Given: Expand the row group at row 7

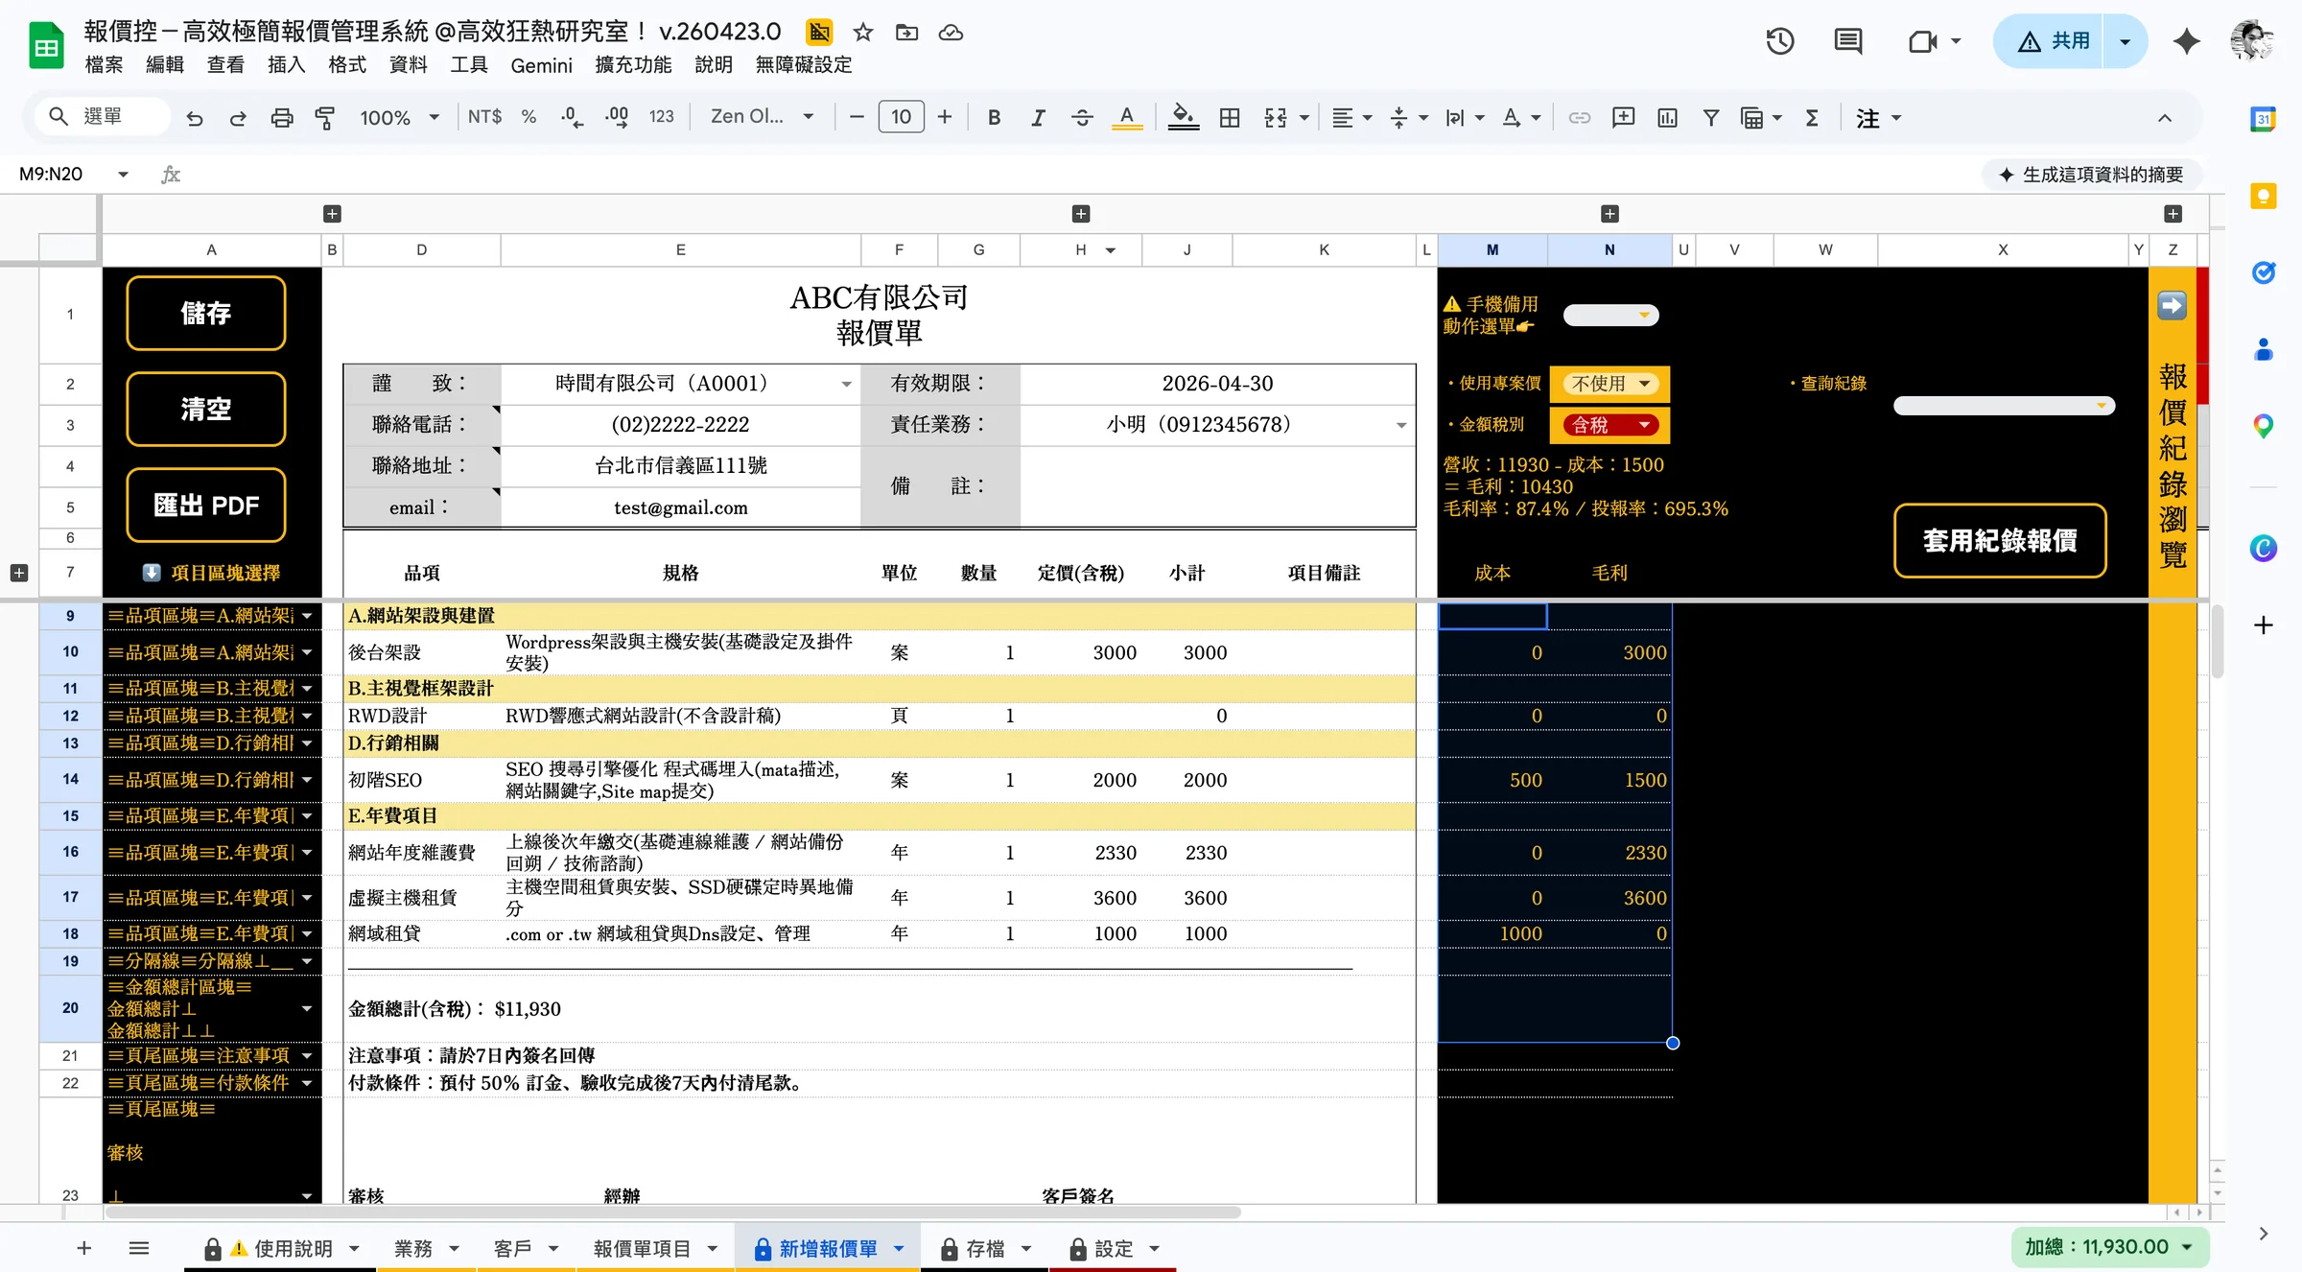Looking at the screenshot, I should [18, 573].
